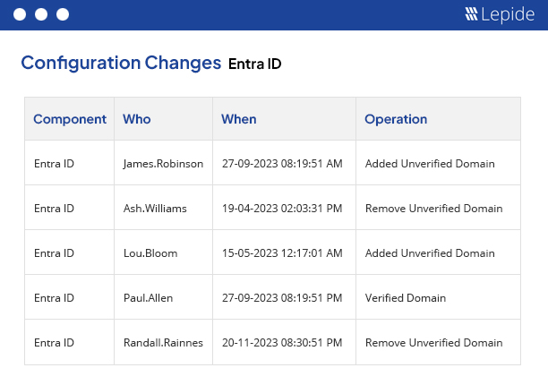Select timestamp 19-04-2023 02:03:31 PM
This screenshot has width=548, height=385.
[282, 209]
